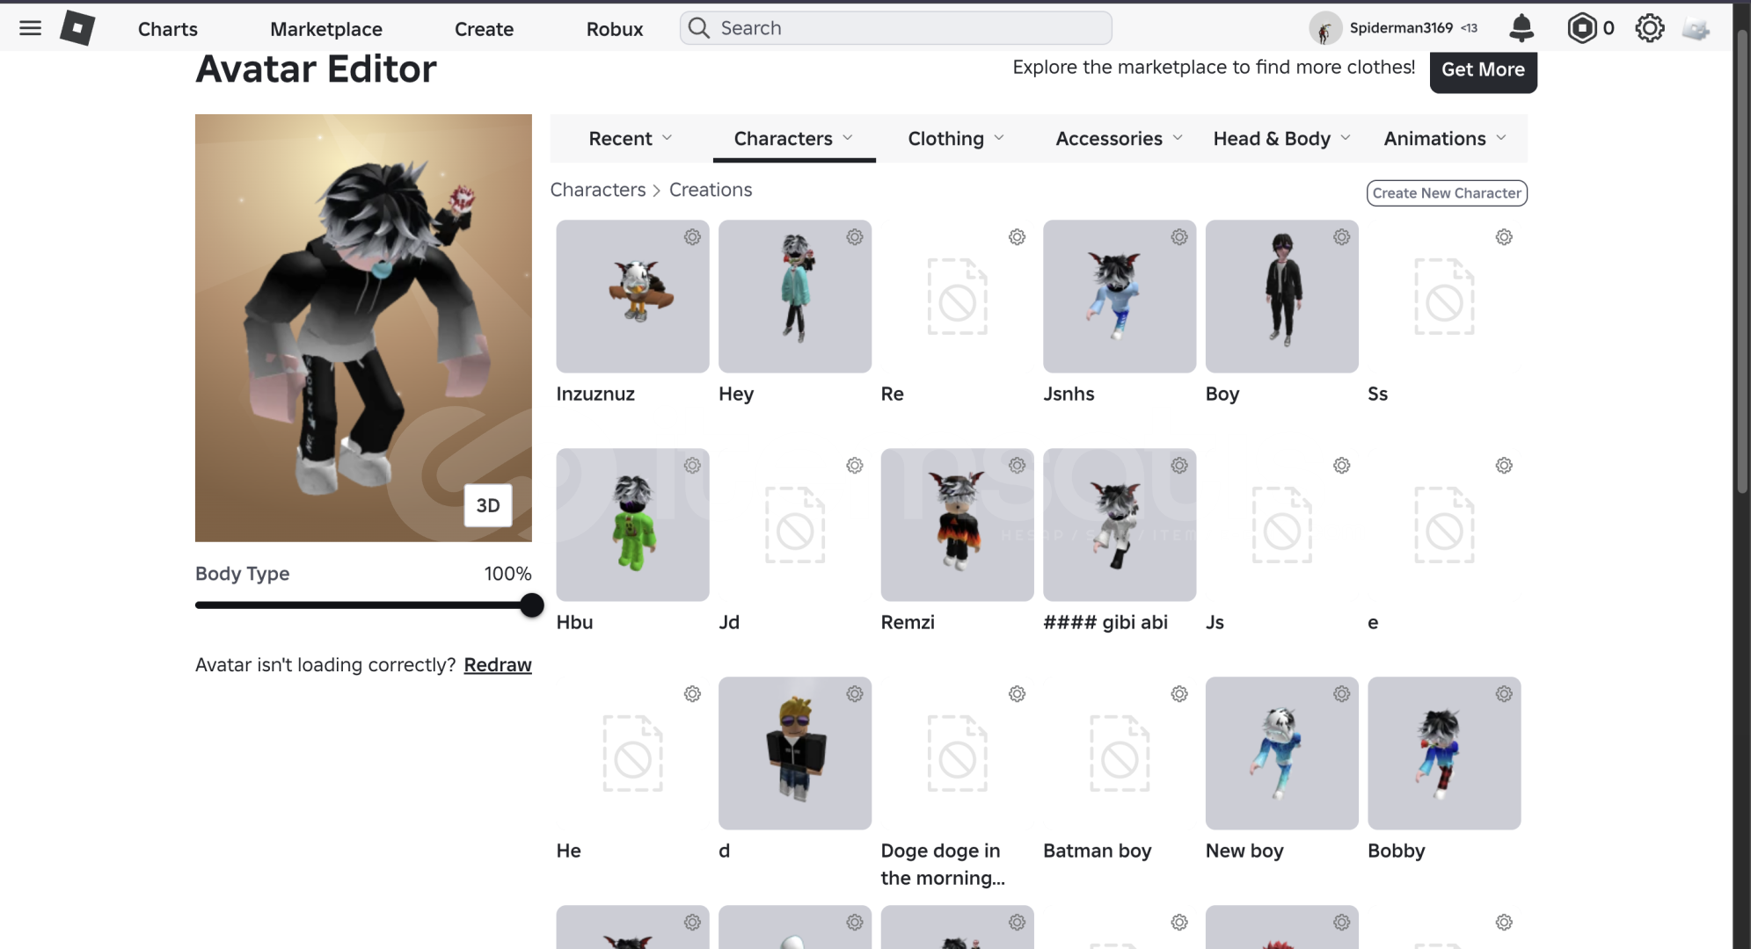Click in the Search field
The width and height of the screenshot is (1751, 949).
(895, 28)
